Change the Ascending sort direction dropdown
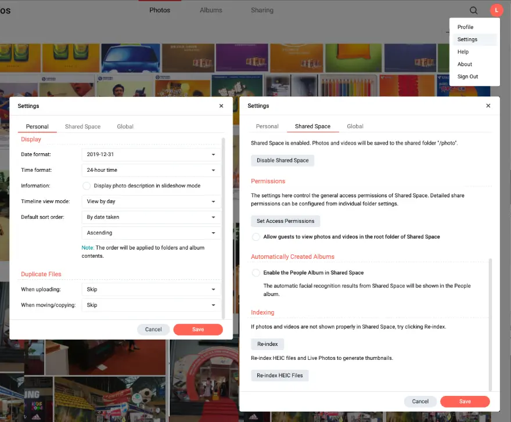The height and width of the screenshot is (422, 511). coord(152,233)
